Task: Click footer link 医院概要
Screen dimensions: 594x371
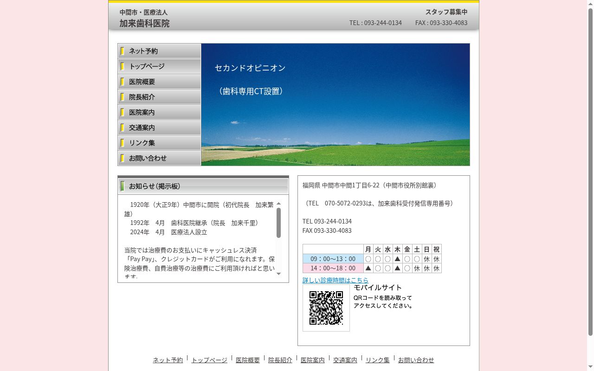Action: (x=248, y=360)
